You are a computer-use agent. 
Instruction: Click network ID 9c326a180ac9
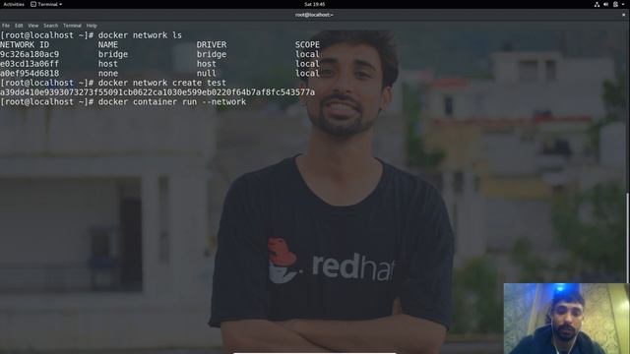click(30, 54)
